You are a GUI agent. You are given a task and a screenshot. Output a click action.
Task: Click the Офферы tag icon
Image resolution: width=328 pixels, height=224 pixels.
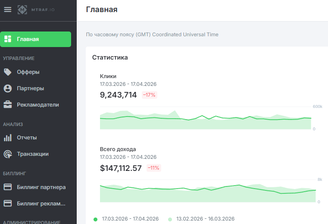tap(8, 72)
